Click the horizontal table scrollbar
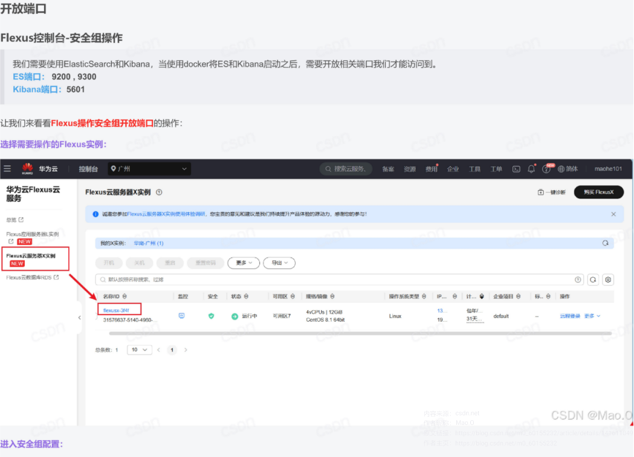Viewport: 634px width, 457px height. coord(360,333)
